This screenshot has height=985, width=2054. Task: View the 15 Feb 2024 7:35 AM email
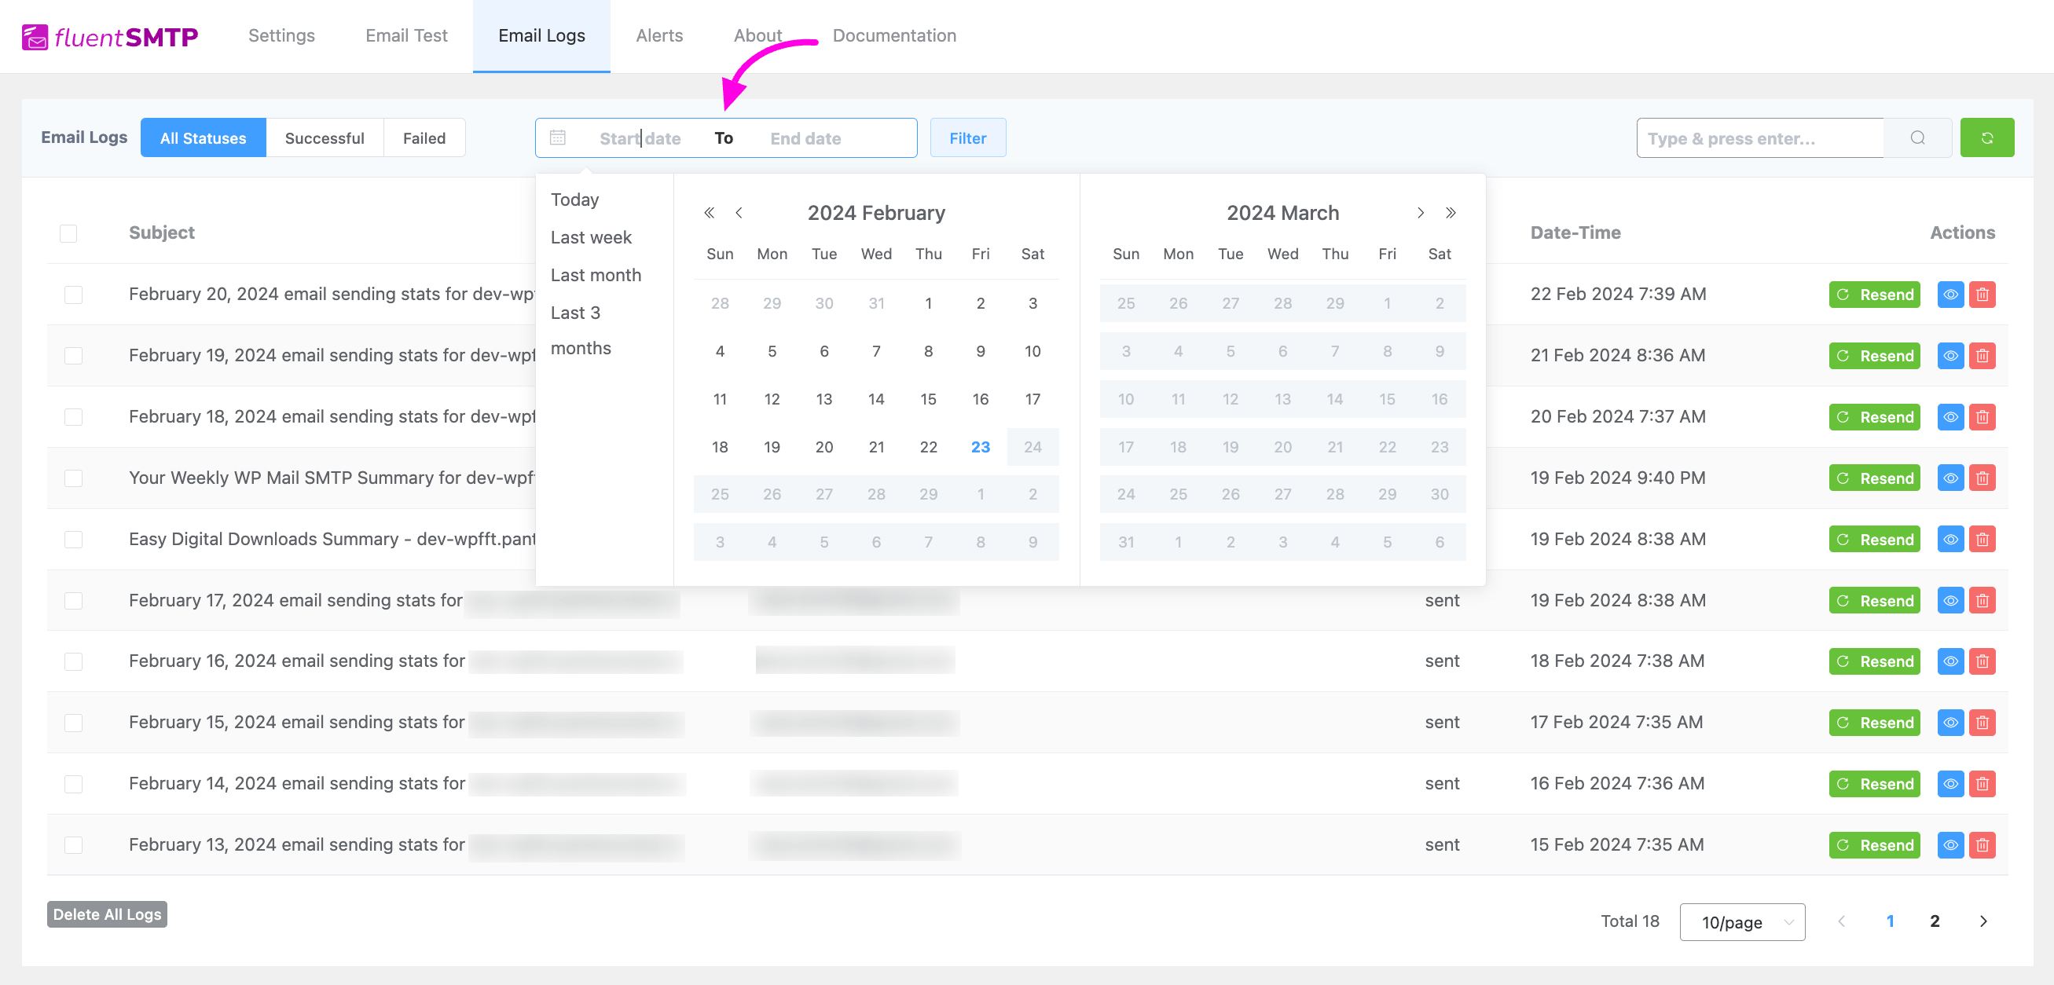(1949, 844)
